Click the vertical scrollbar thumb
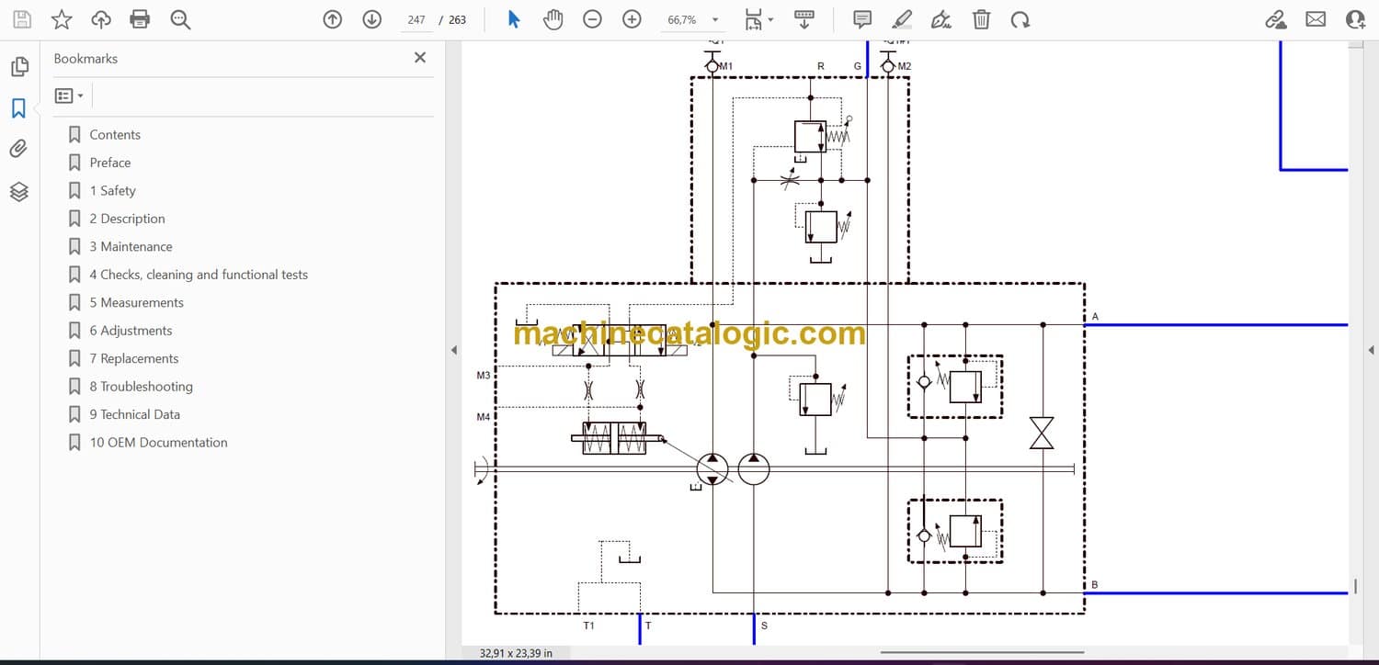Screen dimensions: 1379x665 pyautogui.click(x=1356, y=586)
